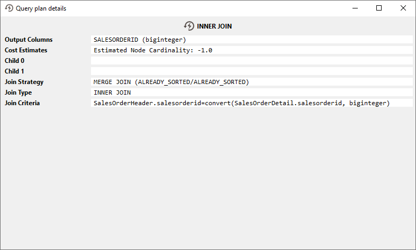Viewport: 416px width, 250px height.
Task: Maximize the Query plan details window
Action: 379,8
